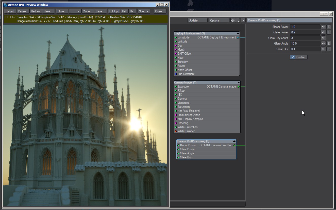Click the play arrow icon beside zoom
Screen dimensions: 336x210
point(243,20)
